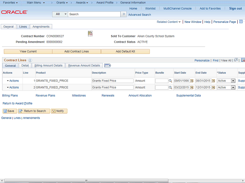Select the Billing Amount Details tab

click(49, 66)
